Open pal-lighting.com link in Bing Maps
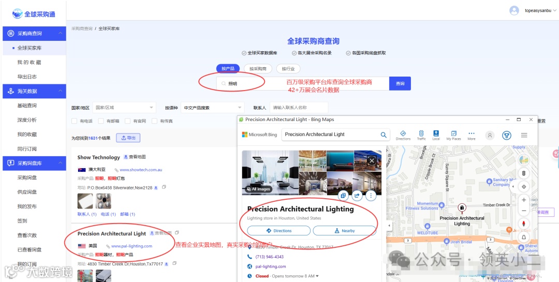 271,266
